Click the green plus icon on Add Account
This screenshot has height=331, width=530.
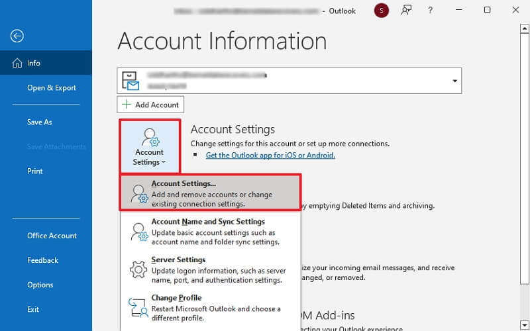tap(127, 105)
